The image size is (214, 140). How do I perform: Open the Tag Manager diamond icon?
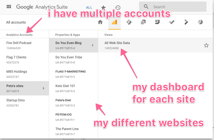[x=129, y=22]
